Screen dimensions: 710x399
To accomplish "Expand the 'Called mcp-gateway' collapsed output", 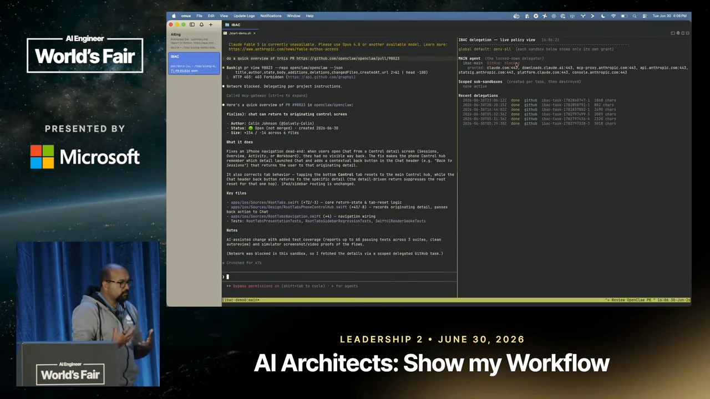I will (x=267, y=95).
